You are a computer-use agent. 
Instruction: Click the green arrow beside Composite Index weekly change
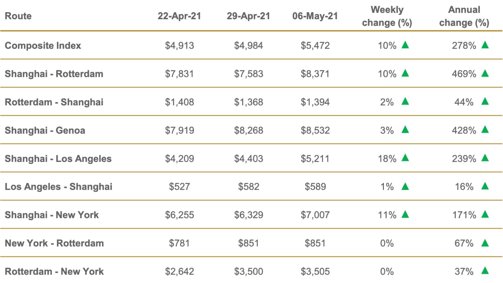tap(405, 45)
